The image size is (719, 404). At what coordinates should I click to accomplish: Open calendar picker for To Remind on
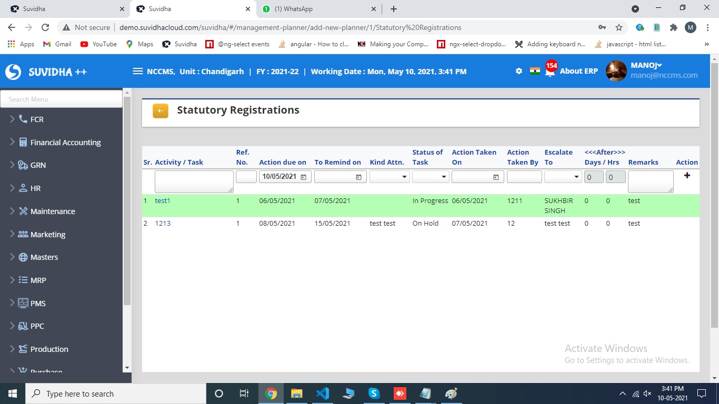click(x=358, y=177)
